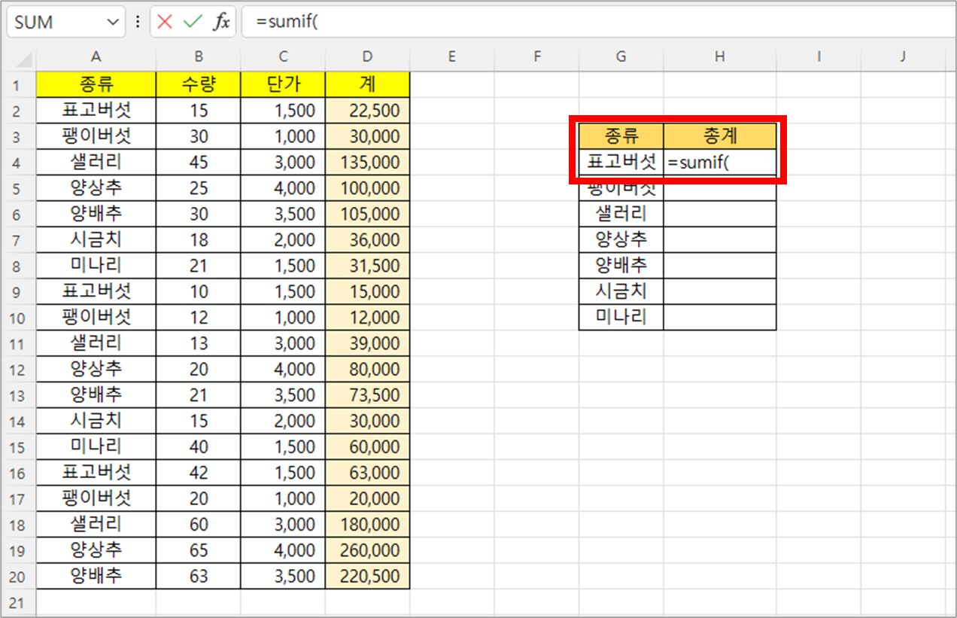957x618 pixels.
Task: Select column H header
Action: point(720,56)
